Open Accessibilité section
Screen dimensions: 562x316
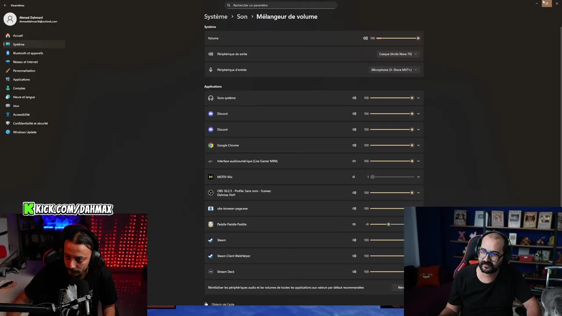click(x=34, y=115)
